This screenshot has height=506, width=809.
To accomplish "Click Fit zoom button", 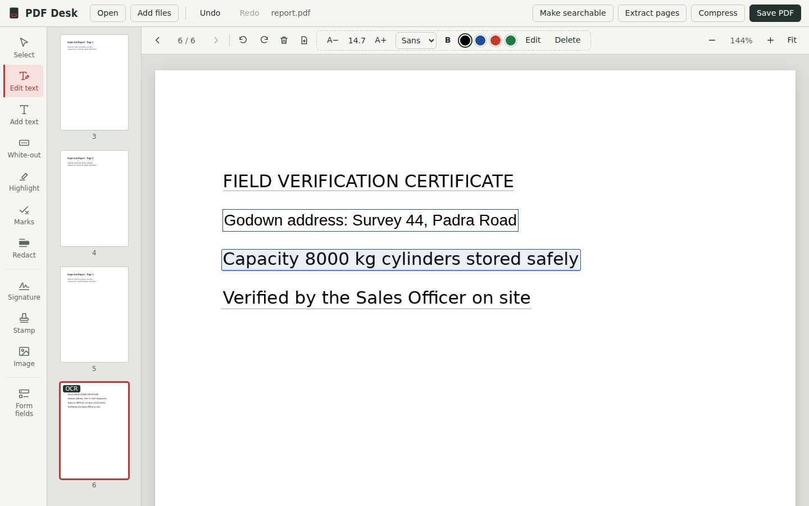I will tap(792, 40).
